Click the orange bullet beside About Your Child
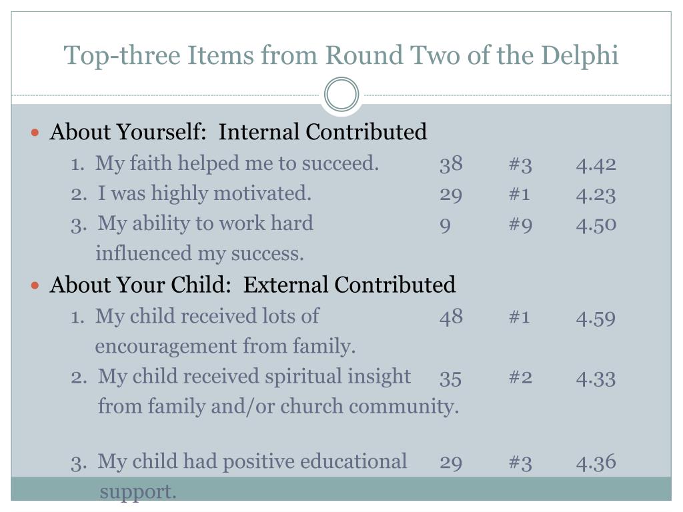683x512 pixels. (35, 285)
